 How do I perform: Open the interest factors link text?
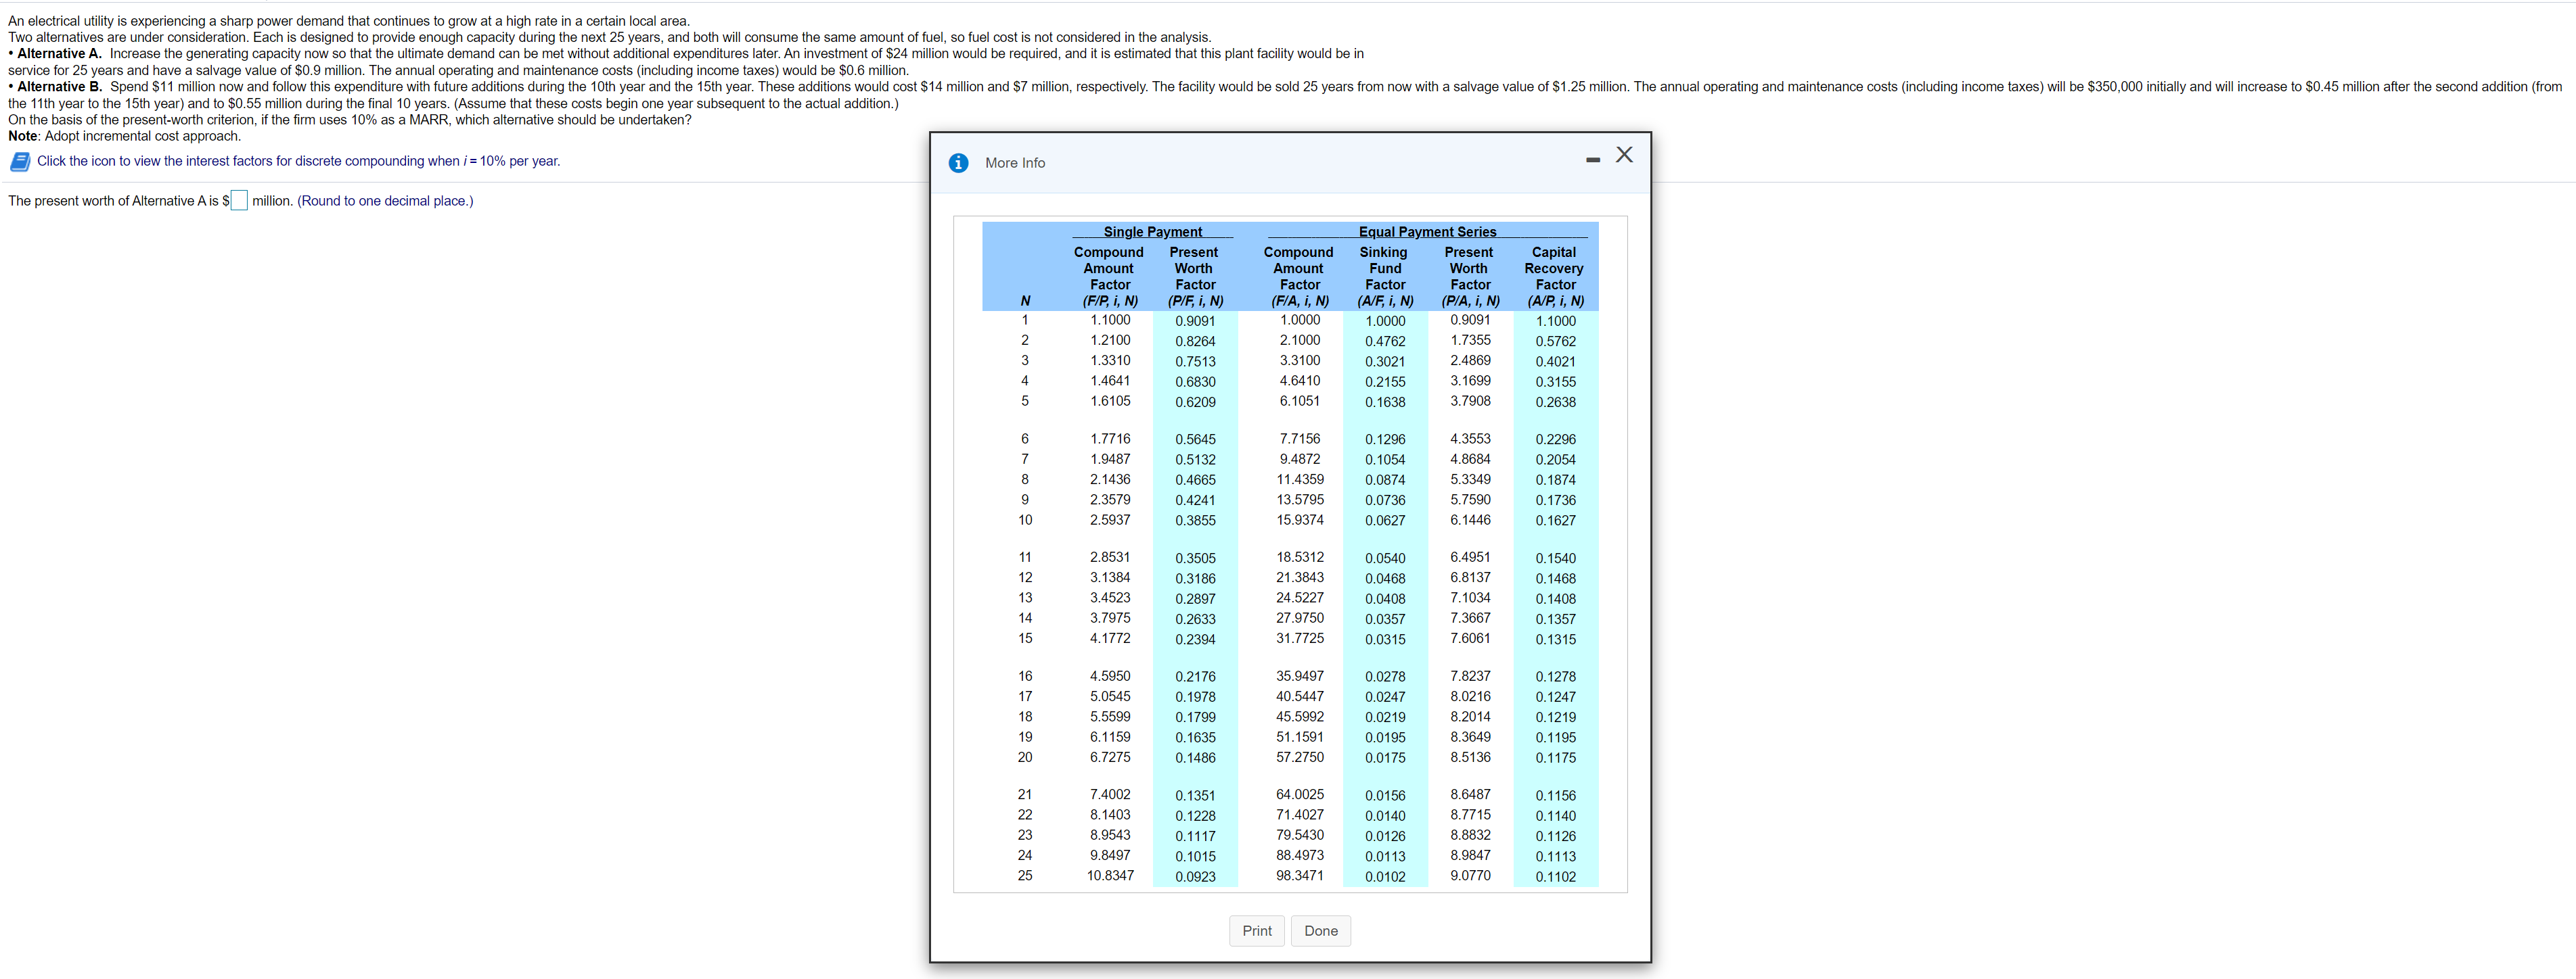(x=298, y=161)
